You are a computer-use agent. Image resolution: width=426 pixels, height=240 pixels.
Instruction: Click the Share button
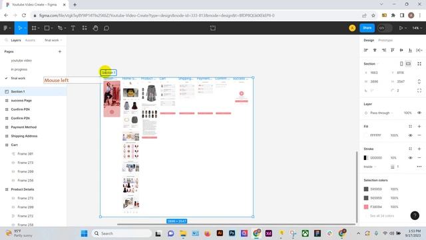pos(367,28)
